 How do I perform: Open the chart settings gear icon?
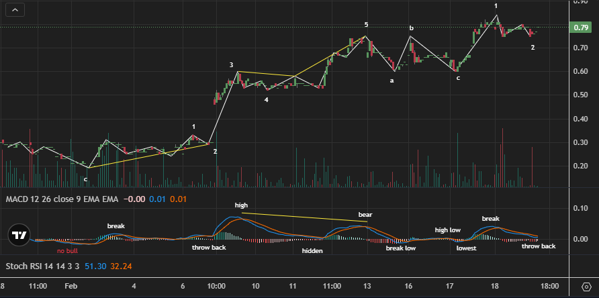coord(587,287)
